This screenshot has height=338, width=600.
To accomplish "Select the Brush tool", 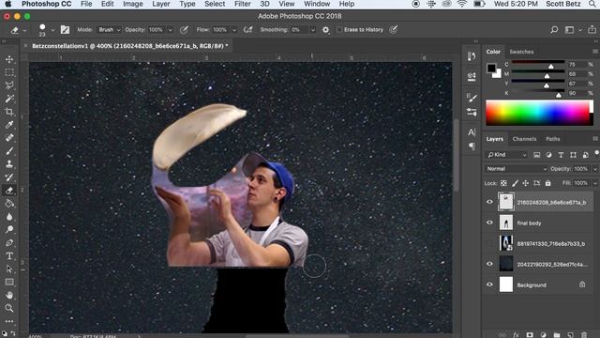I will pyautogui.click(x=9, y=150).
